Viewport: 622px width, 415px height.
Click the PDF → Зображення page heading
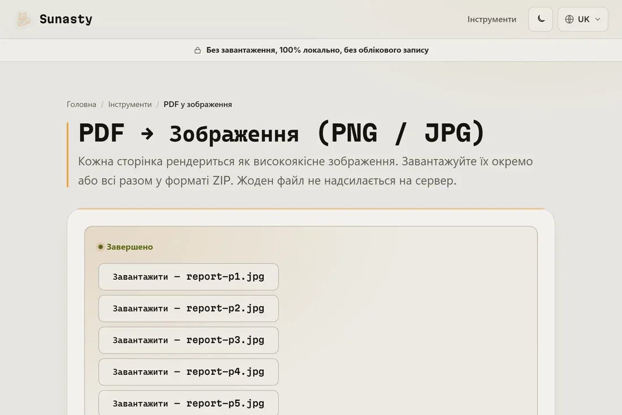pyautogui.click(x=281, y=133)
